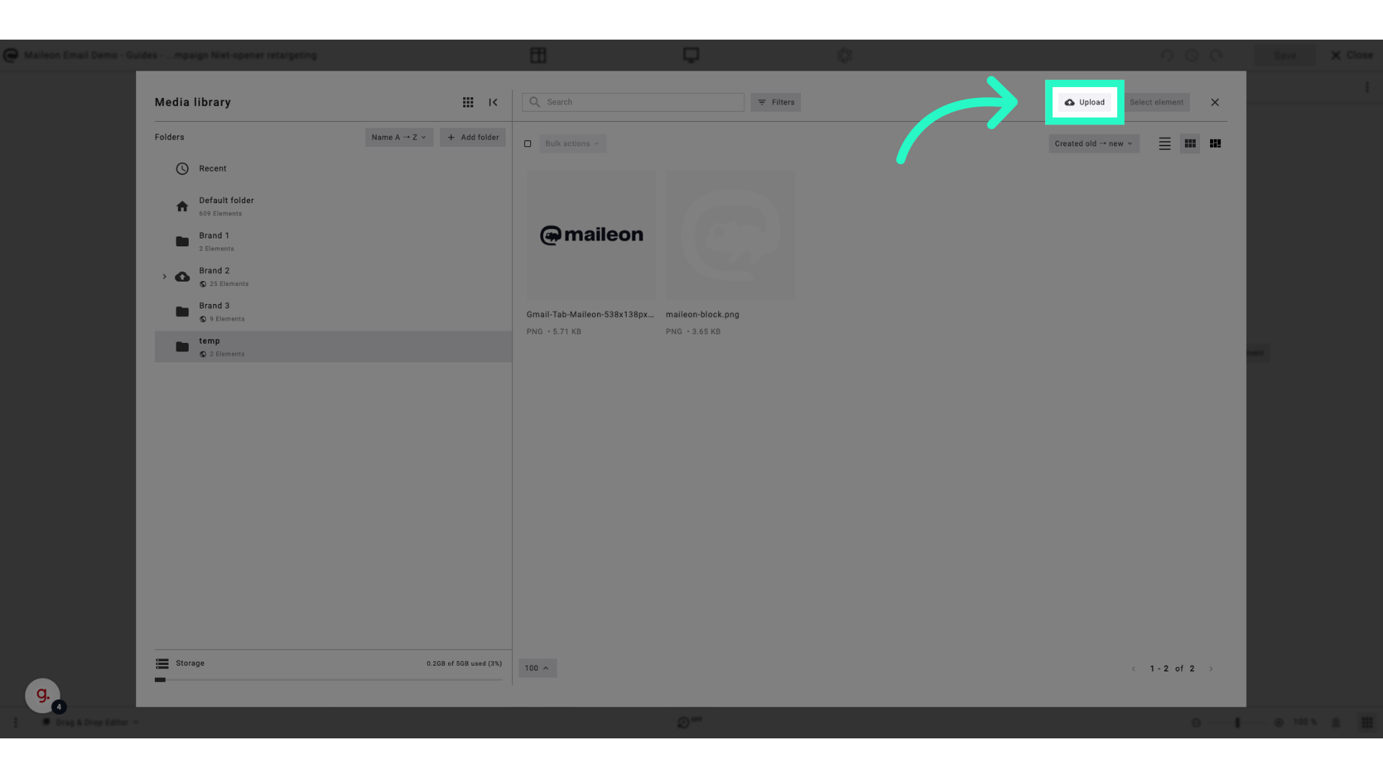Expand the Brand 2 folder tree
Viewport: 1383px width, 778px height.
click(164, 277)
